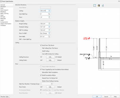The image size is (120, 98).
Task: Click the Help button
Action: (x=115, y=97)
